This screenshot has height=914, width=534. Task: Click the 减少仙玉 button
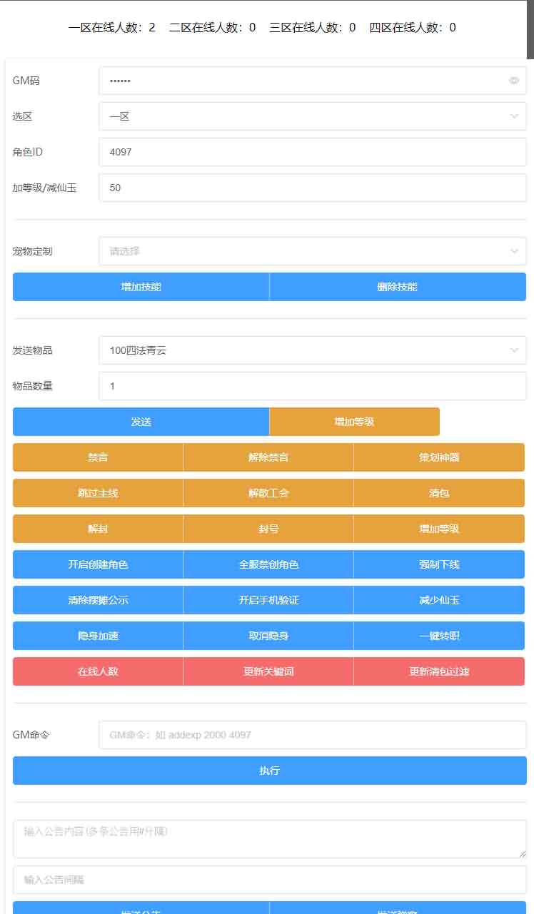coord(439,600)
